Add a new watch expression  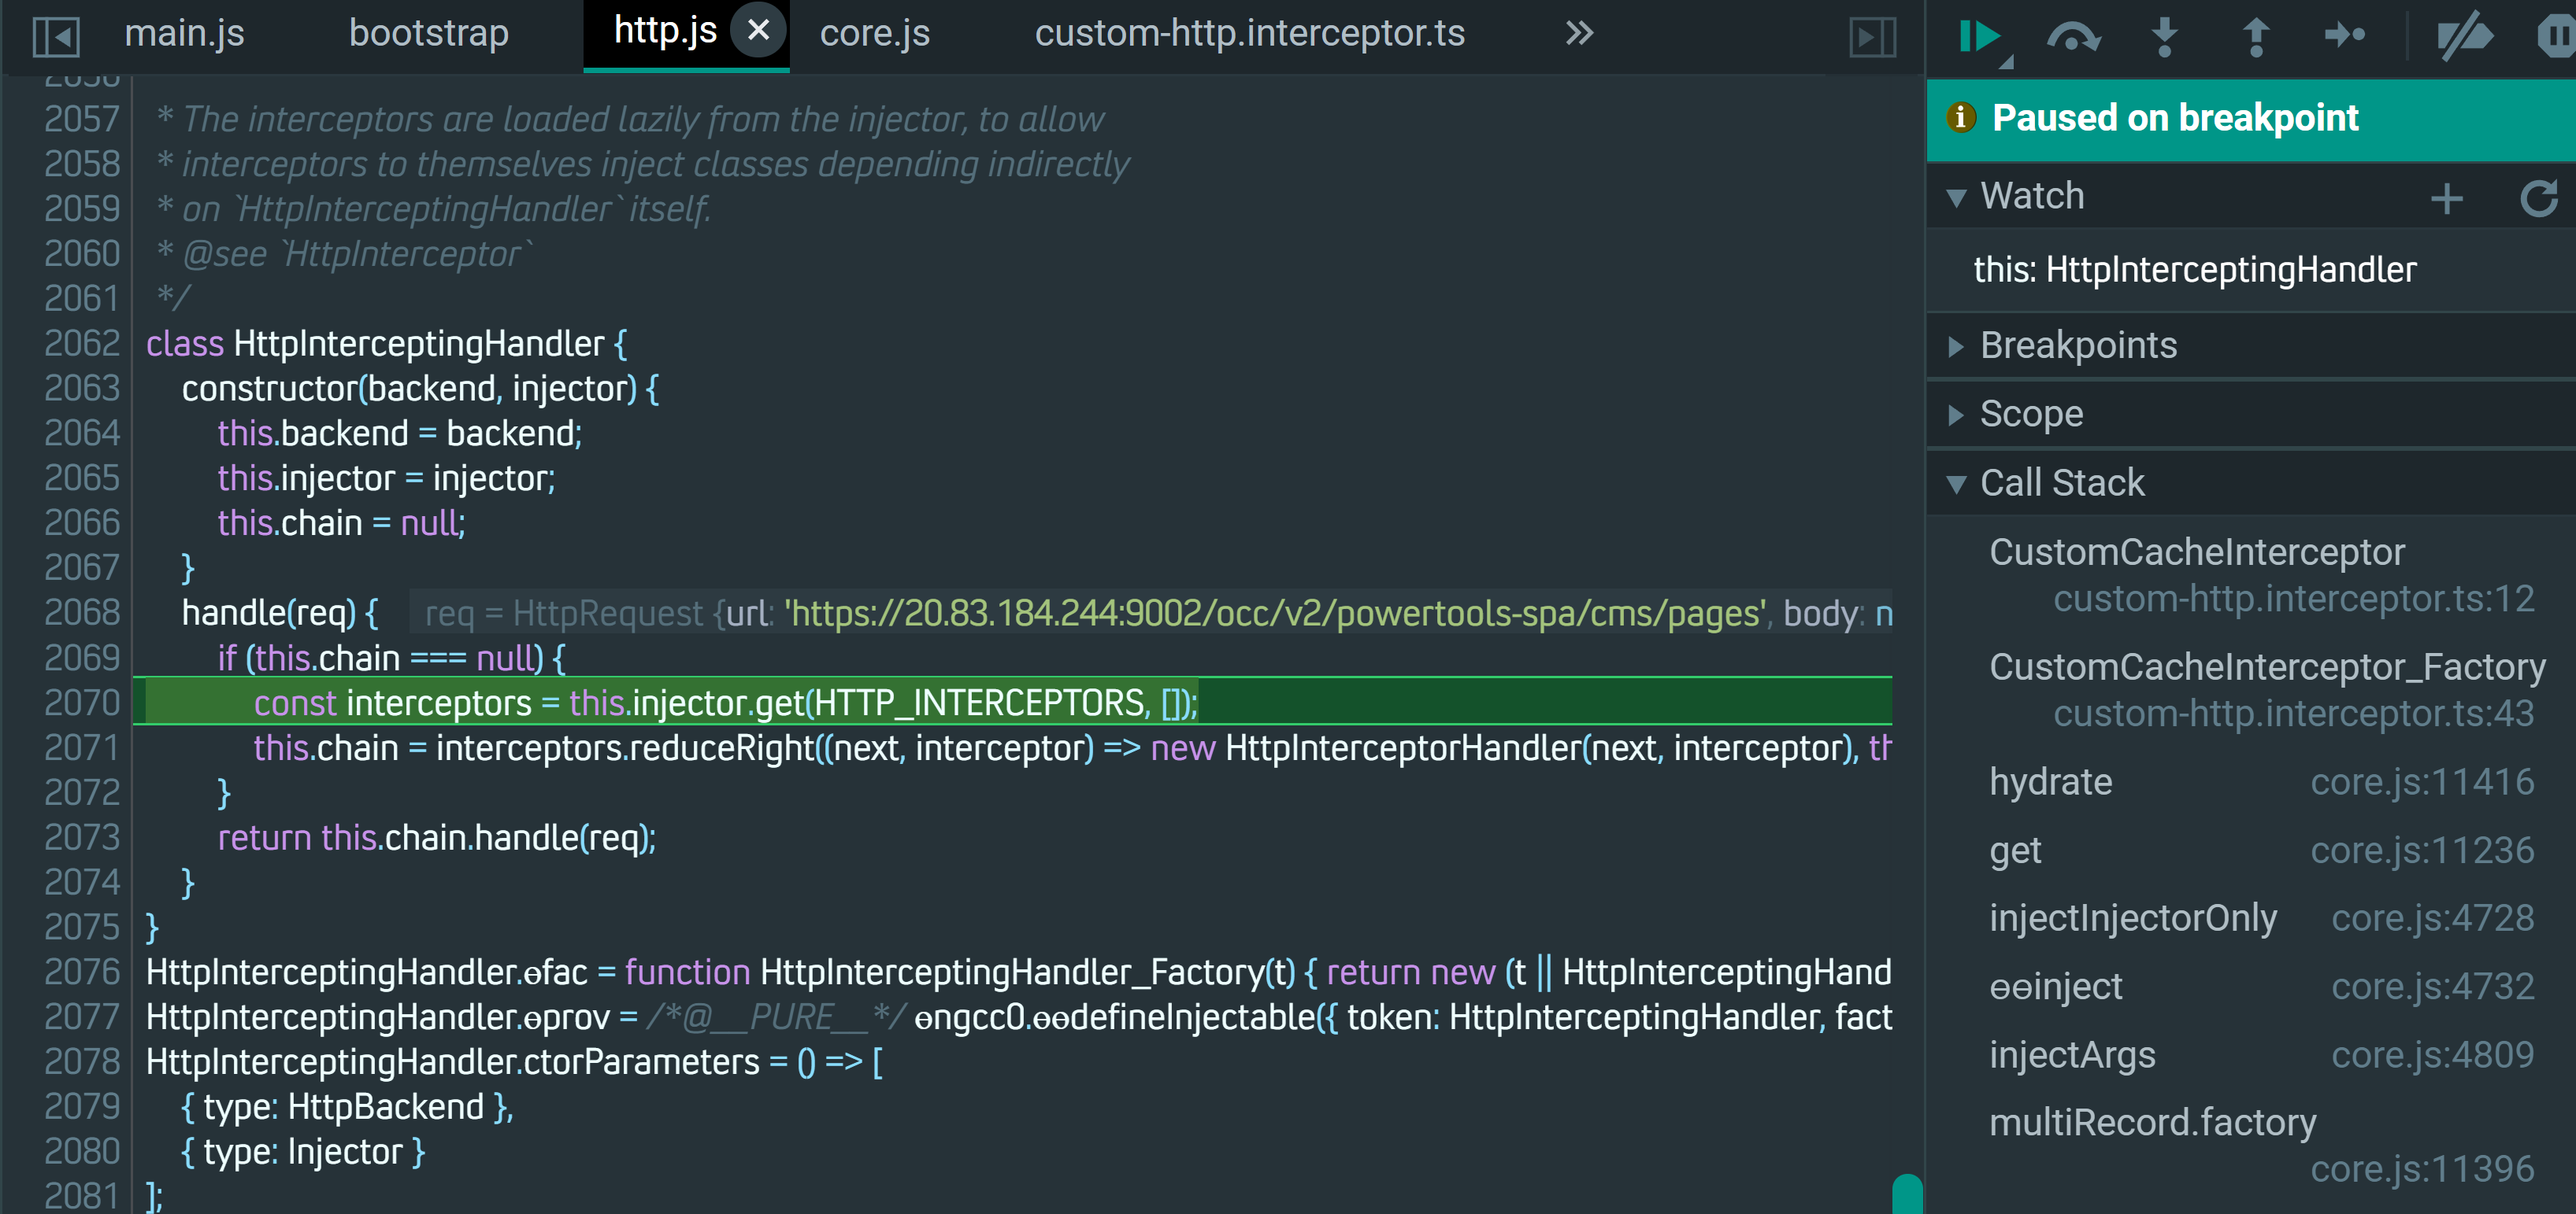2446,197
